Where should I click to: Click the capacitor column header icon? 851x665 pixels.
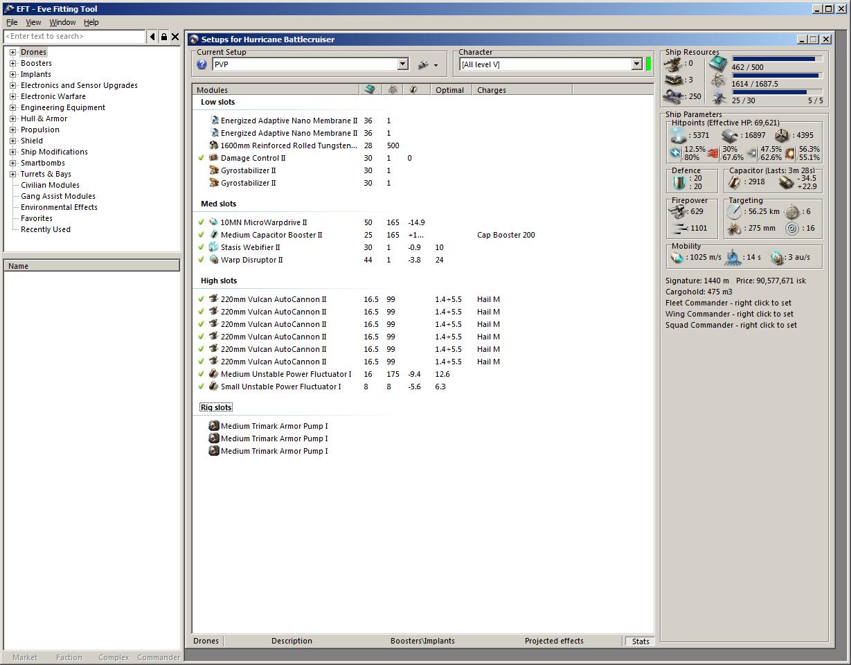click(x=414, y=90)
